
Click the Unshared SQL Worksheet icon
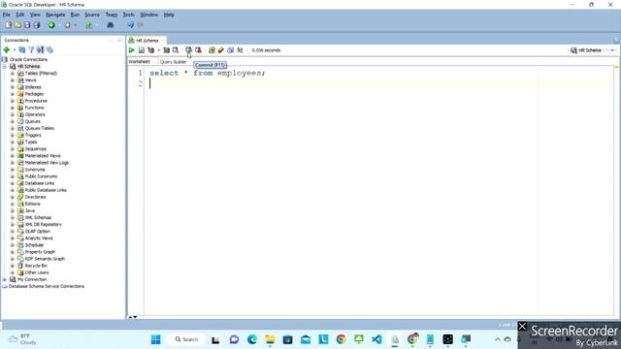click(212, 50)
